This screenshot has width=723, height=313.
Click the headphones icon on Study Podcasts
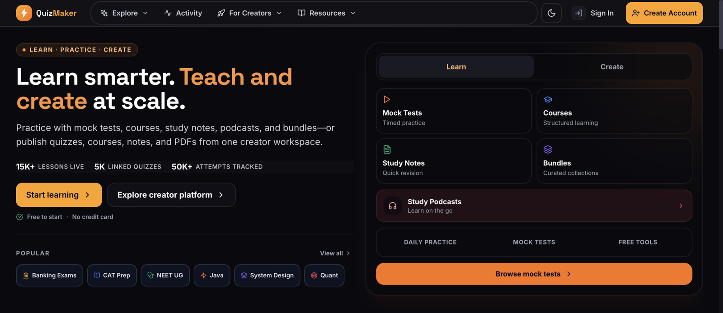tap(392, 206)
